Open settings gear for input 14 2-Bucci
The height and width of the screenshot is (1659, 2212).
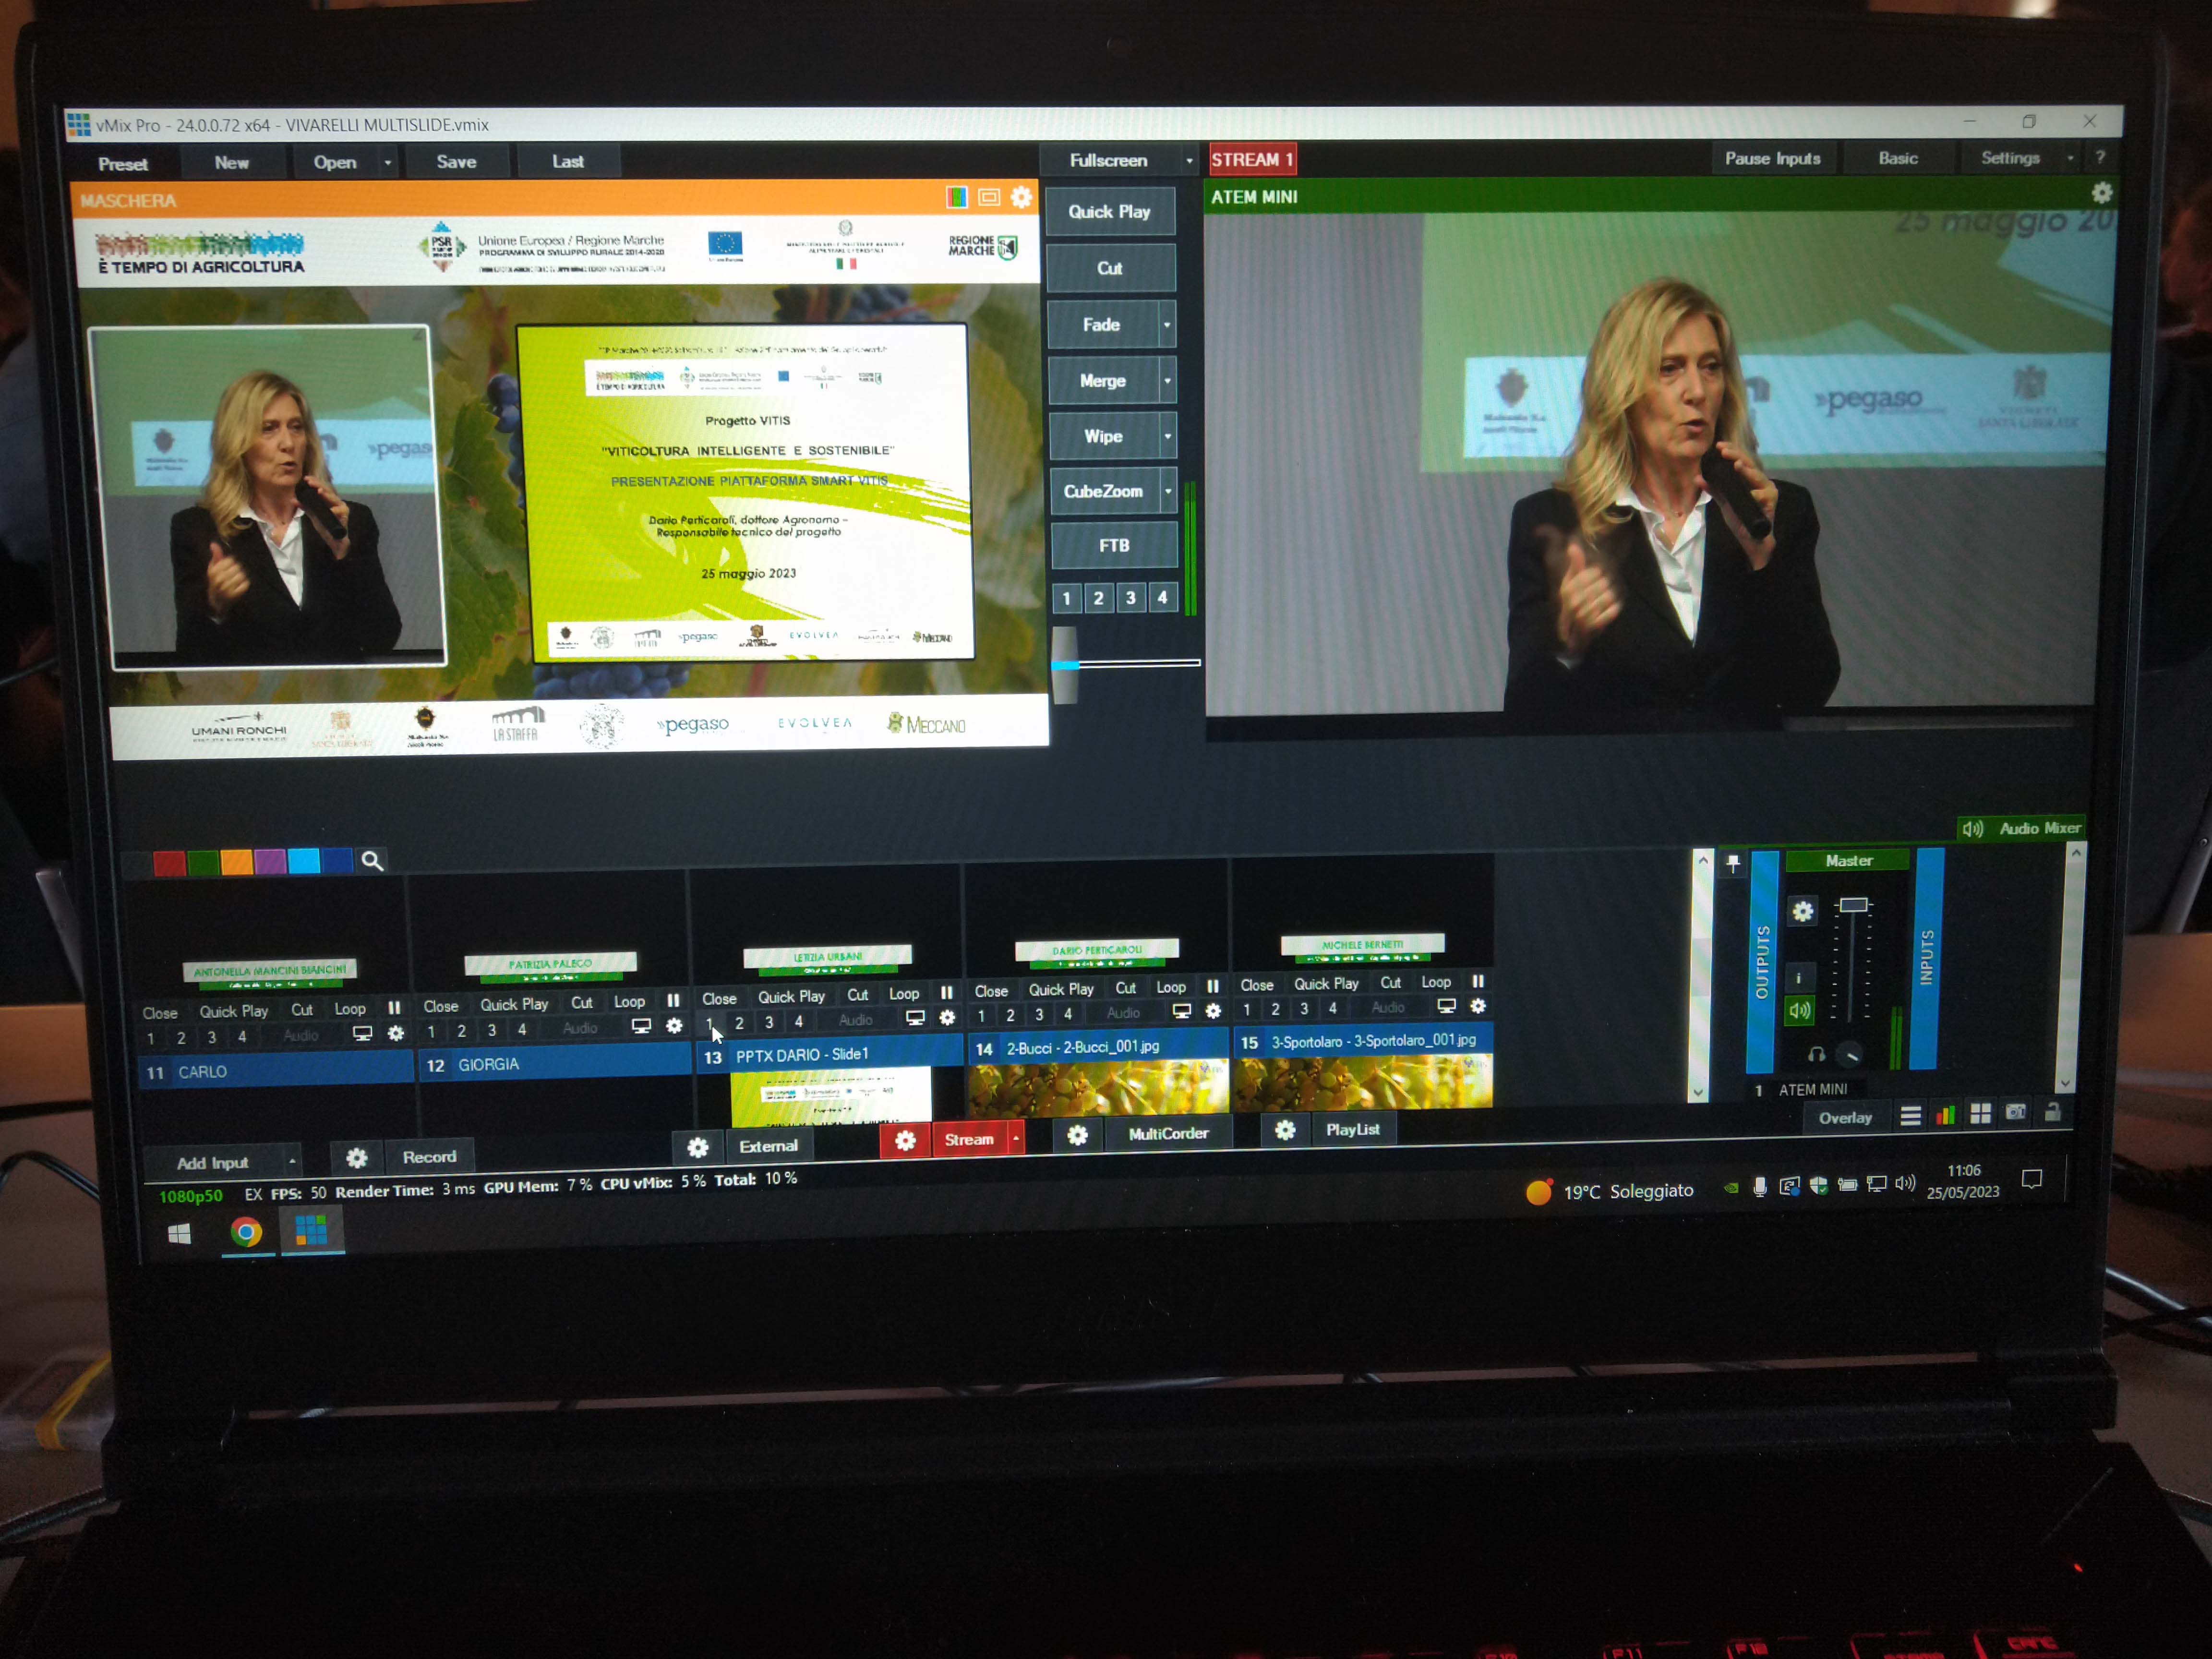click(x=1213, y=1011)
